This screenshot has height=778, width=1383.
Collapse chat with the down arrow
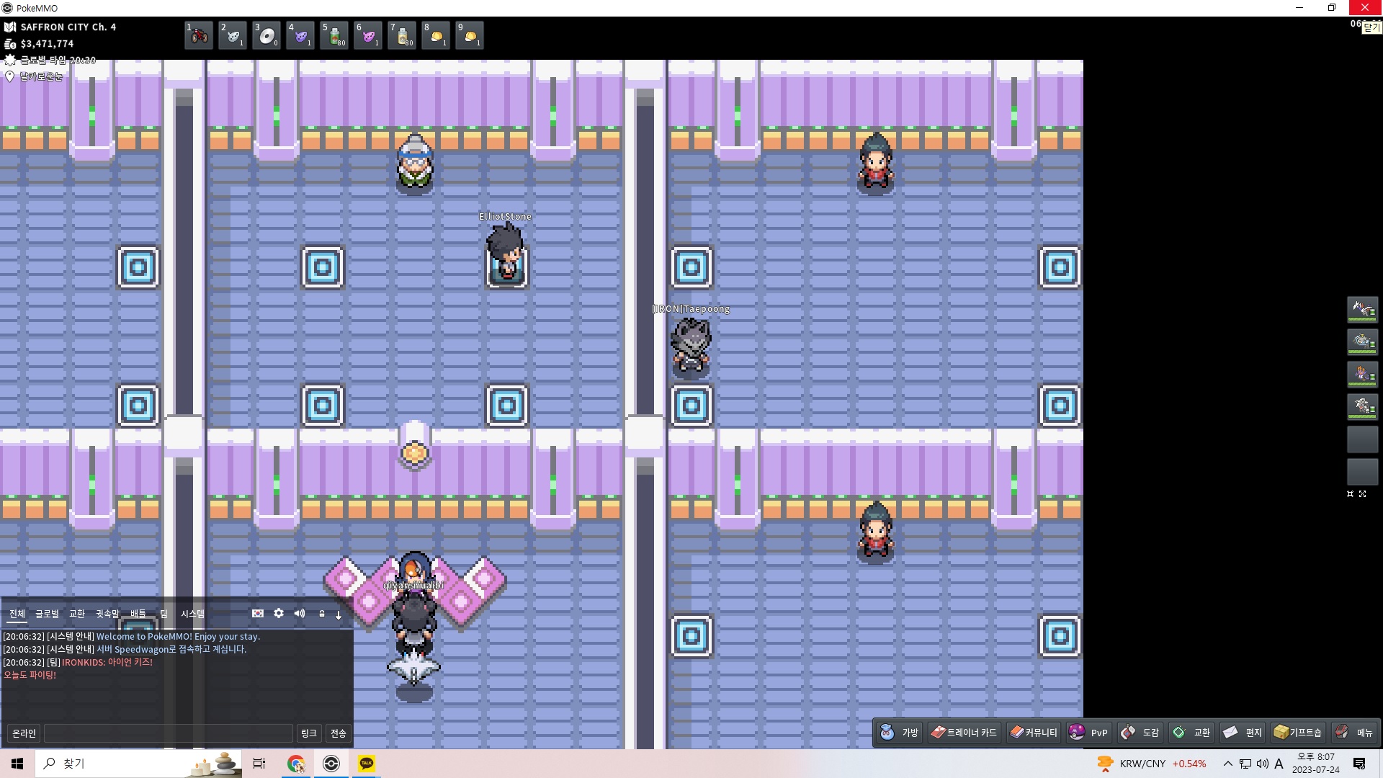[x=339, y=614]
